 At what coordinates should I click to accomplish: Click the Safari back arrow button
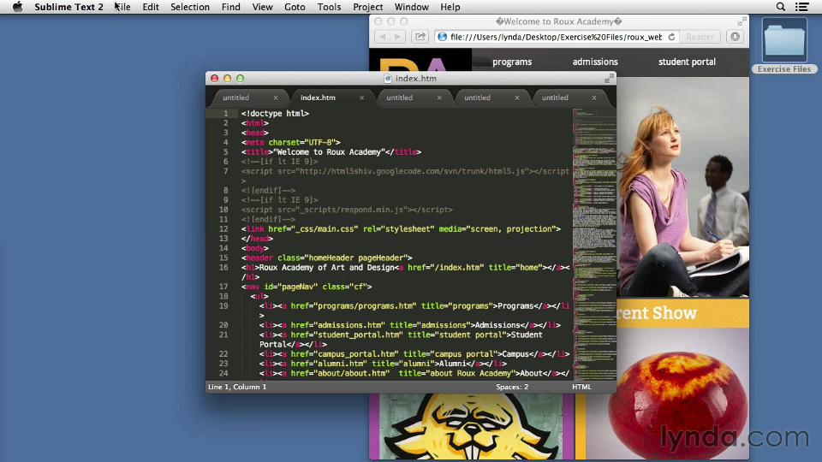pos(383,37)
